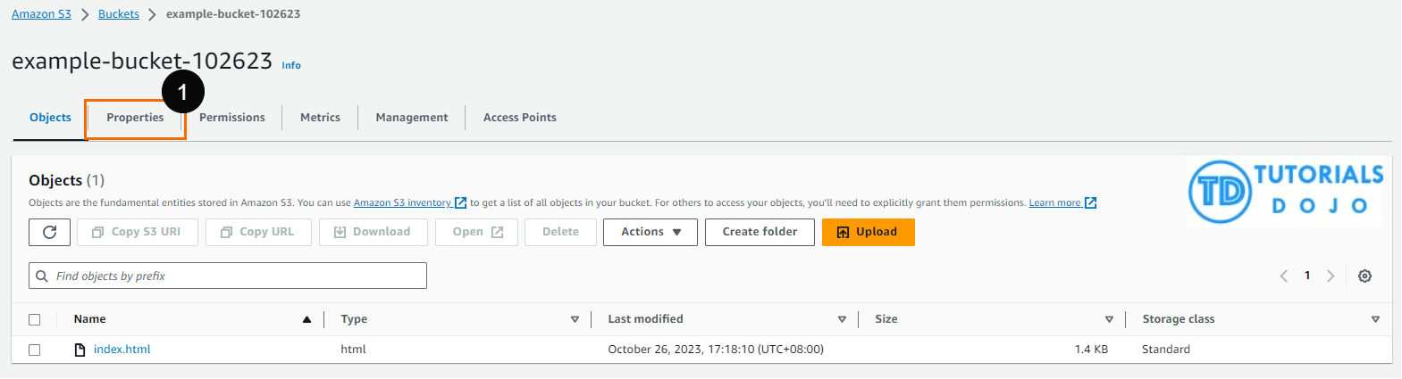Open the Actions dropdown menu
Image resolution: width=1402 pixels, height=379 pixels.
coord(650,232)
